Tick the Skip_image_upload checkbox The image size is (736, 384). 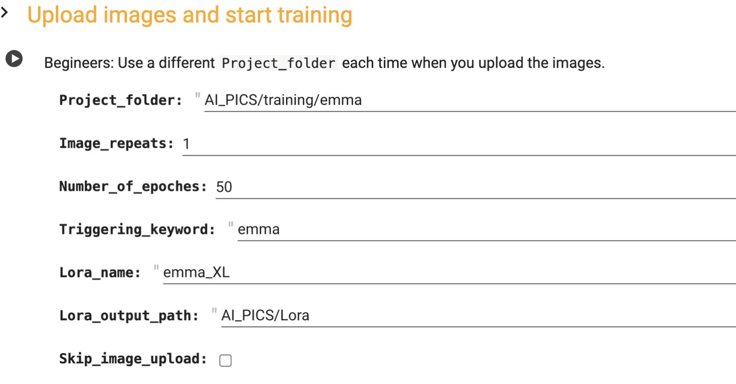(x=226, y=360)
